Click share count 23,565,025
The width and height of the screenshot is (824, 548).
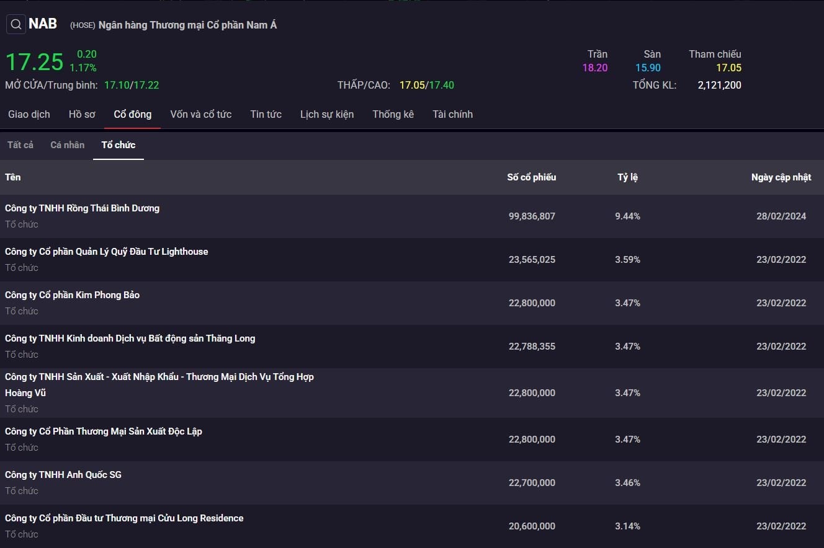pos(532,260)
